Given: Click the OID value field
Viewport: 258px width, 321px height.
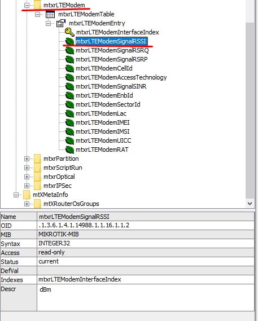Looking at the screenshot, I should tap(146, 226).
